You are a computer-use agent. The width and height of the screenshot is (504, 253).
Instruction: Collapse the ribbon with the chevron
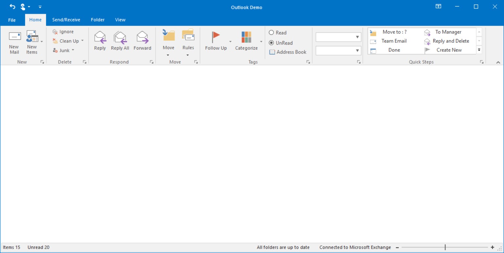pos(498,62)
